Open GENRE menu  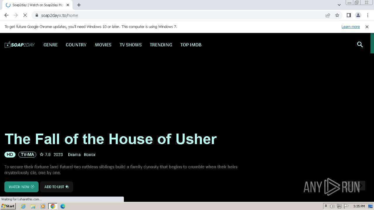click(51, 45)
